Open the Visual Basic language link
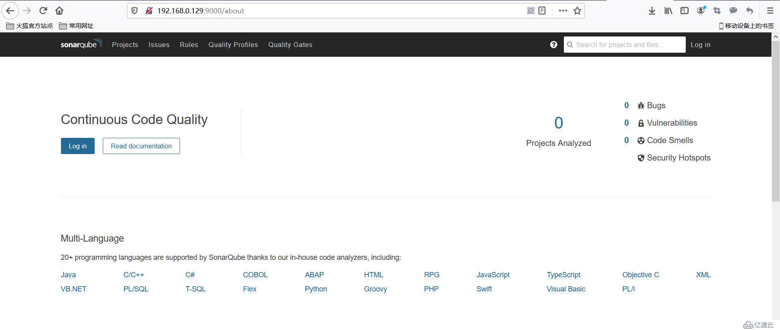Viewport: 780px width, 330px height. coord(566,289)
